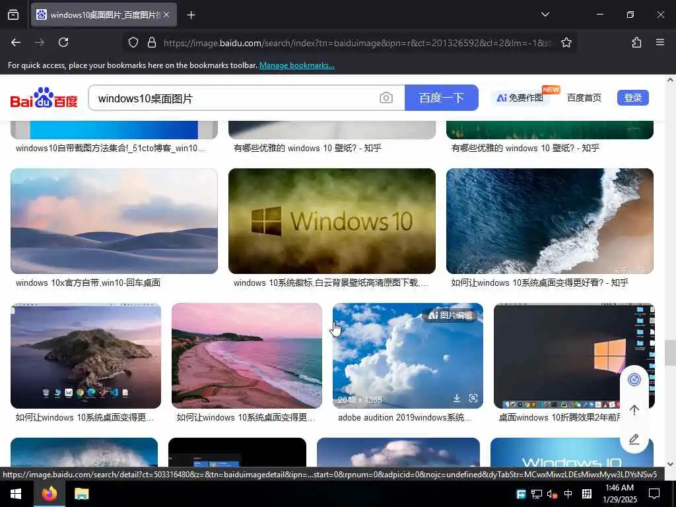Open the pastel sand dunes wallpaper thumbnail
Viewport: 676px width, 507px height.
(x=114, y=221)
